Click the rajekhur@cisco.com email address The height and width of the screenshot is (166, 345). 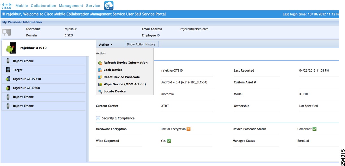click(x=194, y=29)
